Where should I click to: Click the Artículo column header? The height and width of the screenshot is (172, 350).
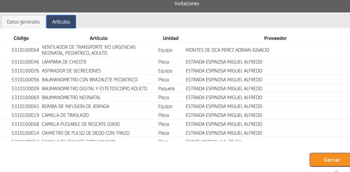[98, 38]
